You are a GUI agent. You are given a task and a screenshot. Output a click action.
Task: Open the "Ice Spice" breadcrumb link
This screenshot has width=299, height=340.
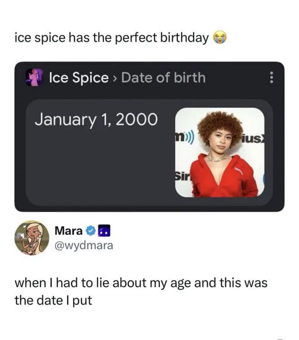(79, 78)
